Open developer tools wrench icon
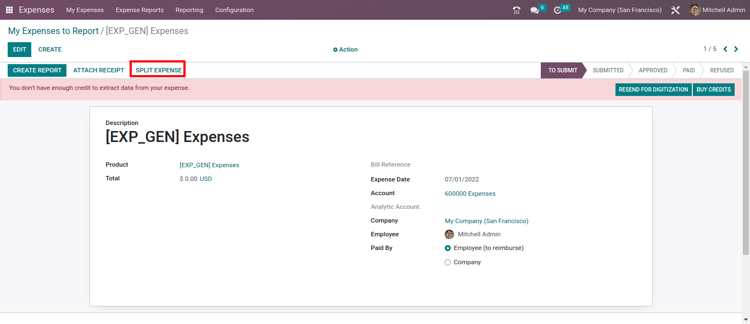This screenshot has height=324, width=750. coord(675,10)
